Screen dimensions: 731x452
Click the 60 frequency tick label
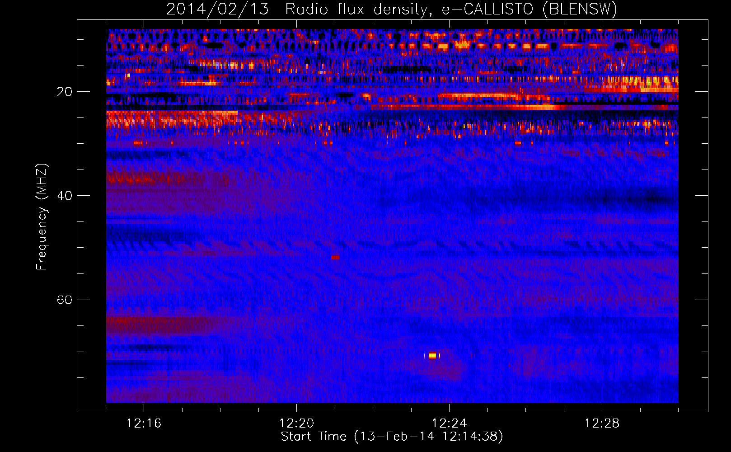pos(64,300)
